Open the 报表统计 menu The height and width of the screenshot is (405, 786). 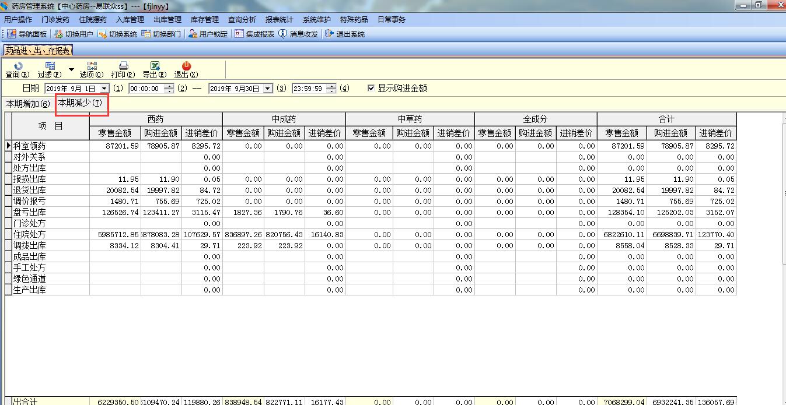click(280, 19)
